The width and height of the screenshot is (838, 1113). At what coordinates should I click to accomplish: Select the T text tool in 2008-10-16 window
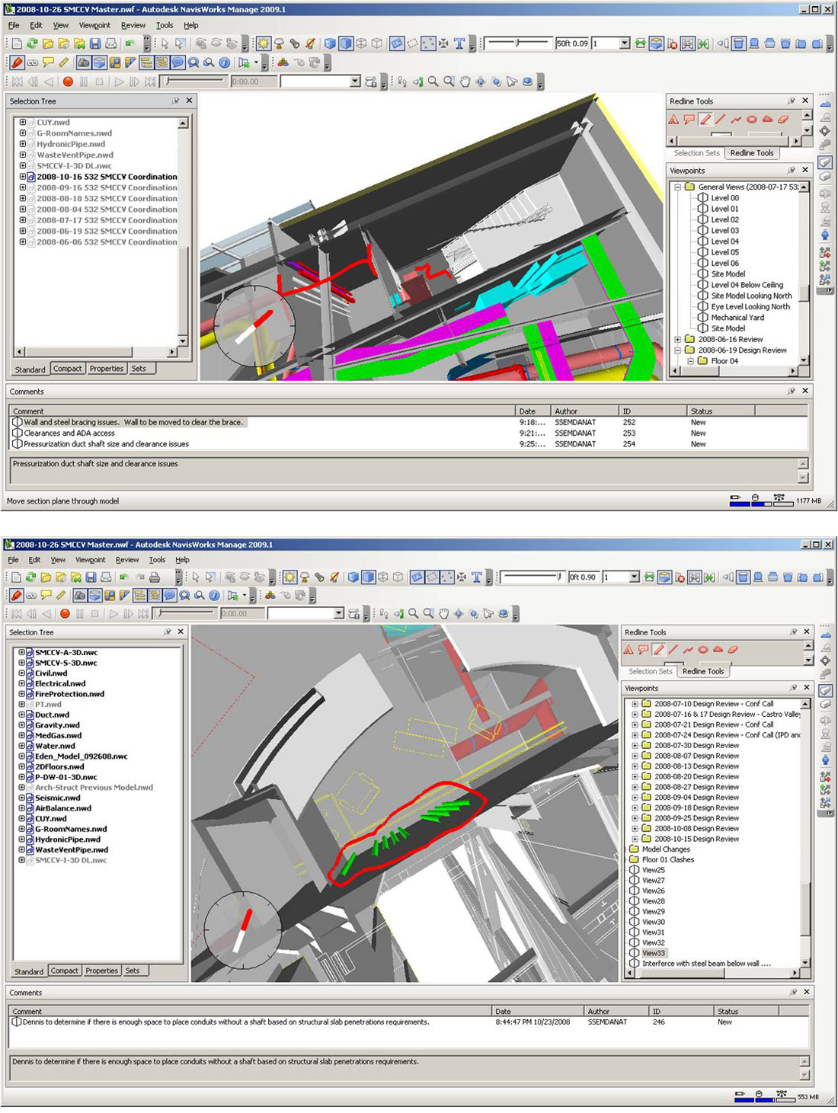[459, 44]
